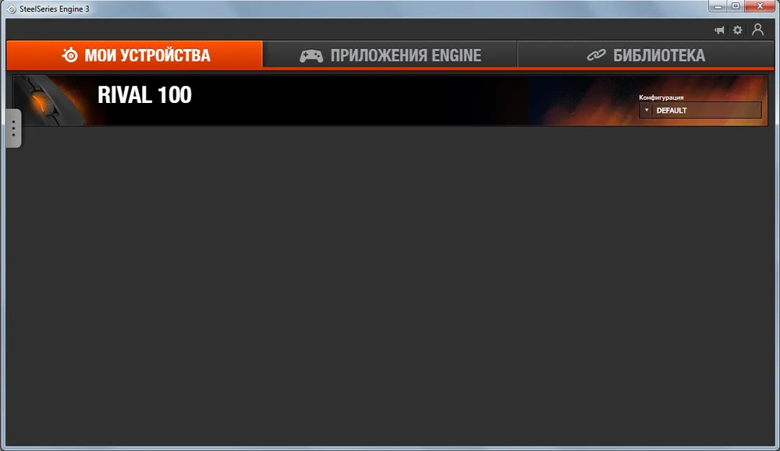Click the small arrow beside DEFAULT
Screen dimensions: 780x451
[647, 110]
